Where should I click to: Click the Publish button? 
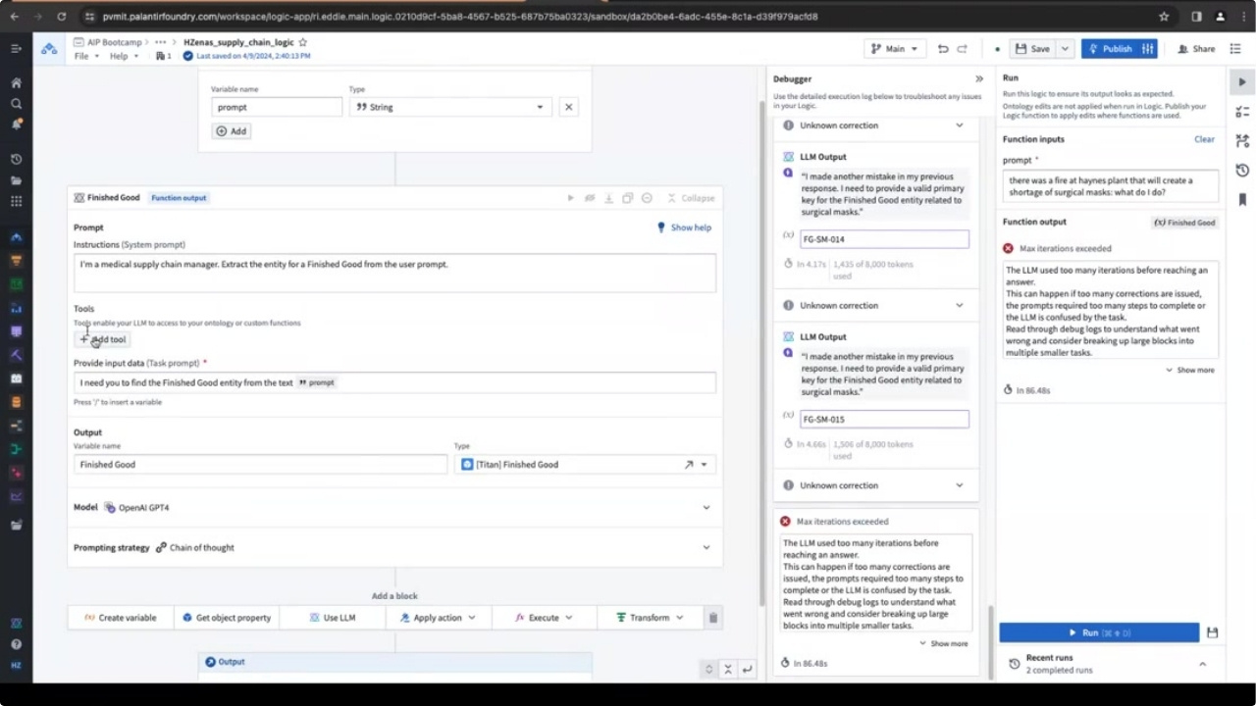point(1109,49)
